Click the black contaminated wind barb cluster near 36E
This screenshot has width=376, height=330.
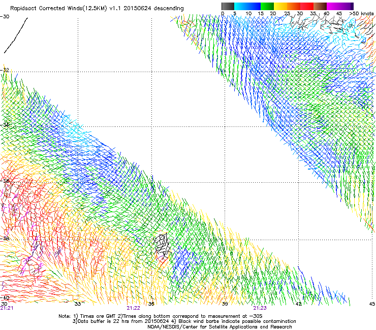[x=162, y=246]
